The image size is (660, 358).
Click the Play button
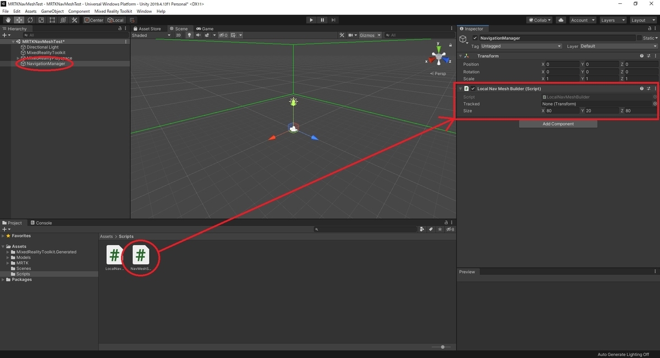click(x=311, y=20)
